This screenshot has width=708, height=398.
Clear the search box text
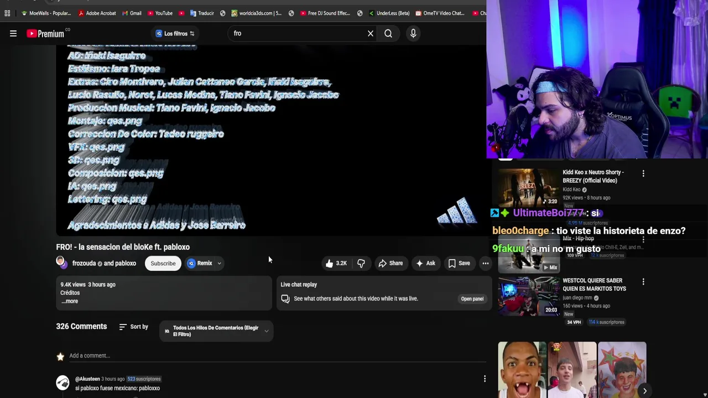pyautogui.click(x=371, y=34)
